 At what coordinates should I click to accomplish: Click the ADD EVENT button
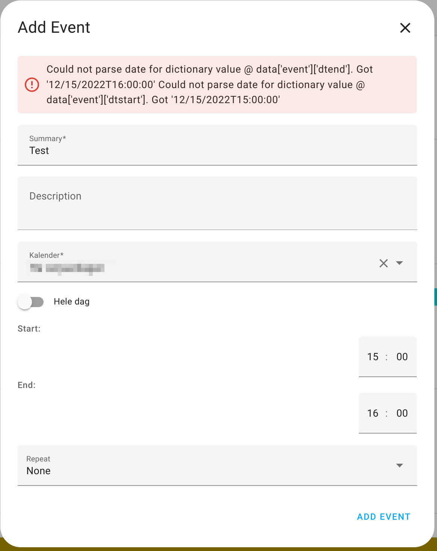tap(383, 517)
